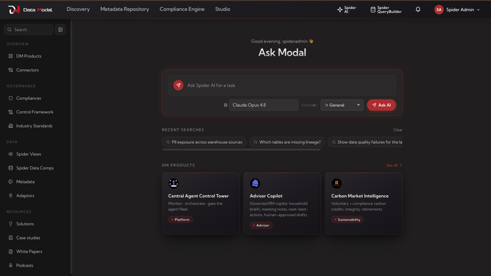491x276 pixels.
Task: Click the Advisor tag
Action: 261,225
